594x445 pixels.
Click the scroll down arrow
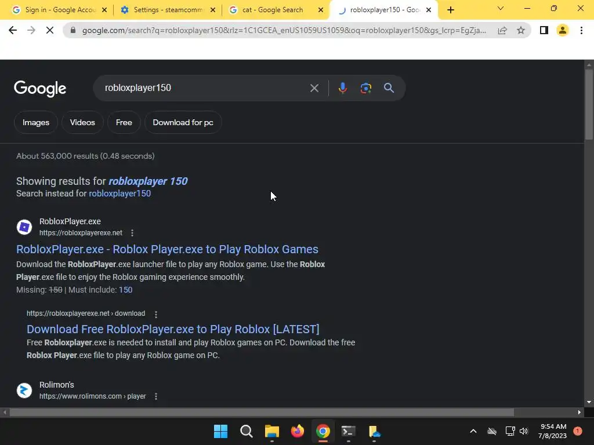[589, 402]
